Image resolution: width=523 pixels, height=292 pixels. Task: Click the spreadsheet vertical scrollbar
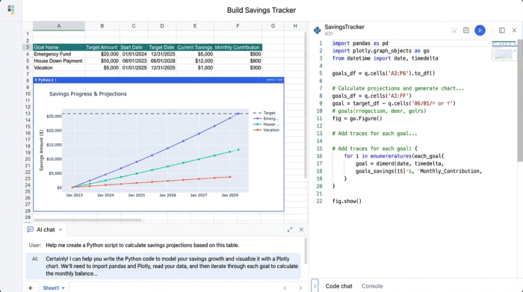coord(306,105)
